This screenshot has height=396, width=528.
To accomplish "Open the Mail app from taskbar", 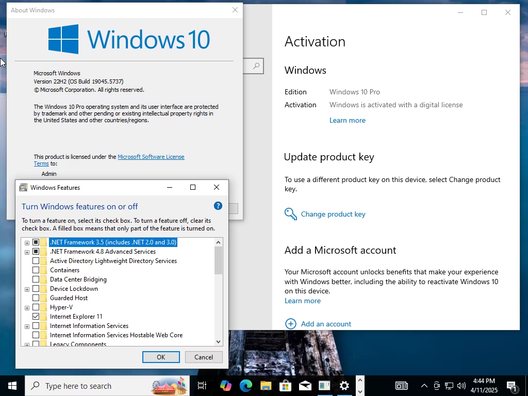I will (305, 386).
